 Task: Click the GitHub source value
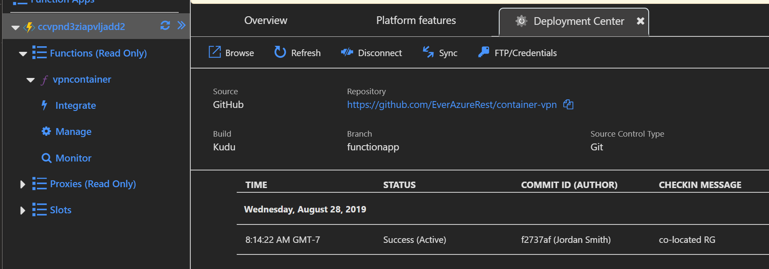[228, 105]
